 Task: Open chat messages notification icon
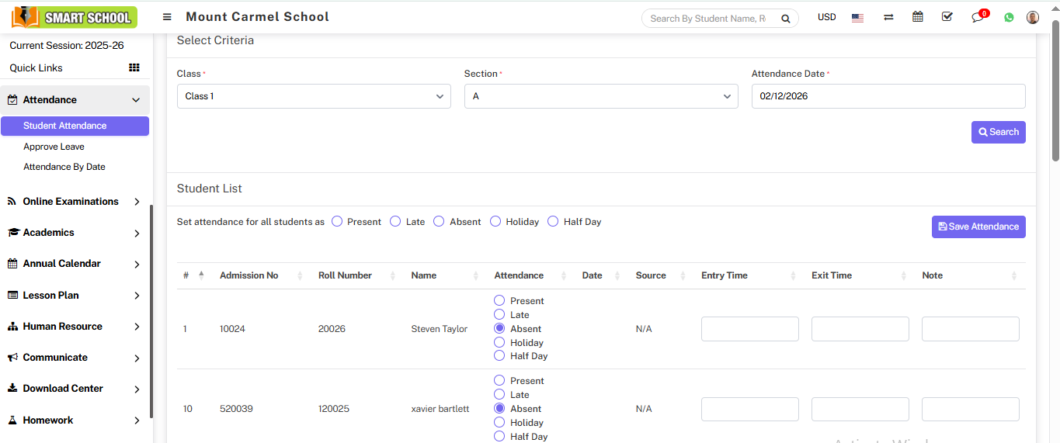coord(978,18)
